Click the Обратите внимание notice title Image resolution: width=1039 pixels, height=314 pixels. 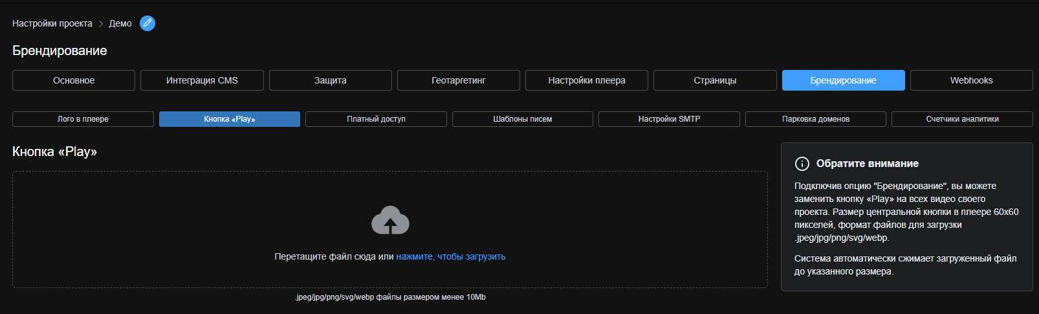pyautogui.click(x=867, y=164)
